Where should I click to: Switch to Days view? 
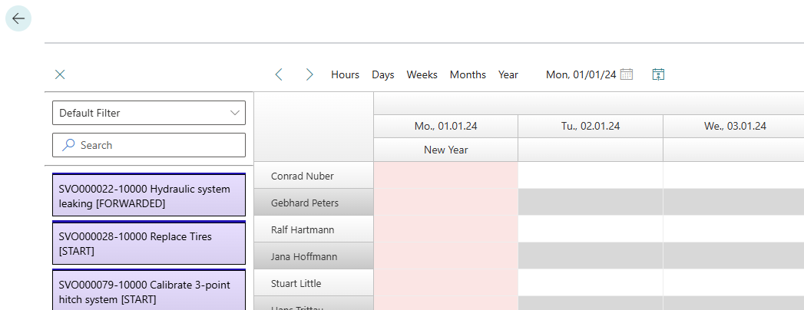(383, 74)
